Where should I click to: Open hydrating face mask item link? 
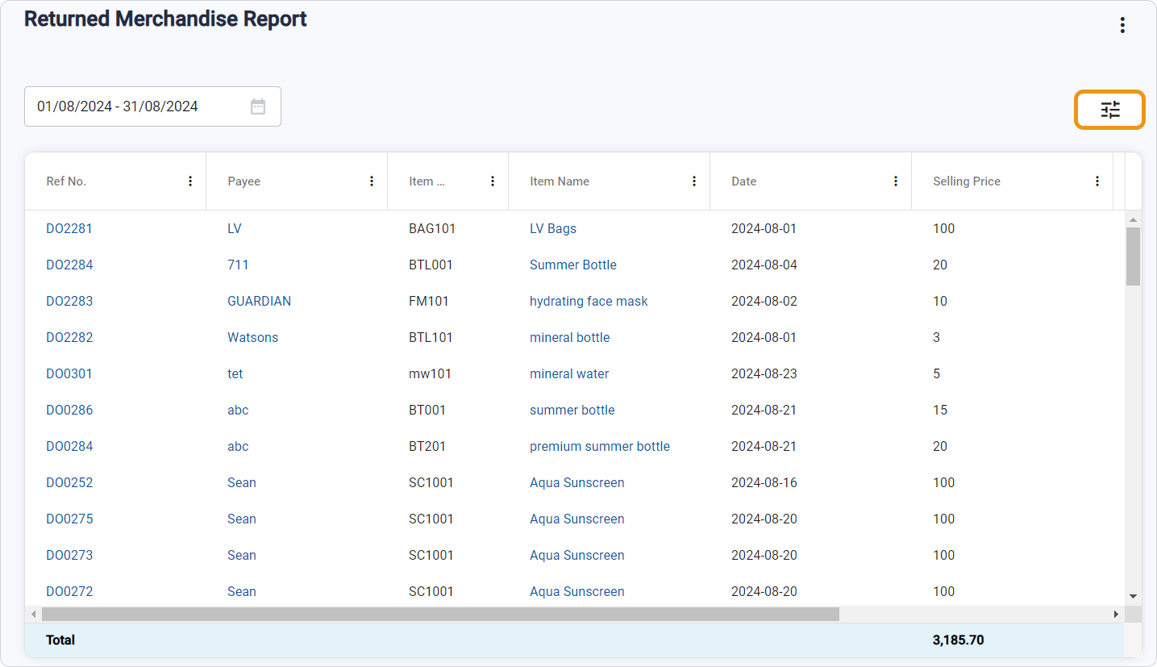(589, 301)
